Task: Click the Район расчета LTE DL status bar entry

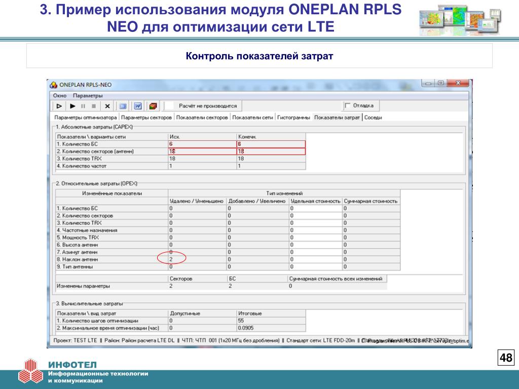Action: coord(139,340)
